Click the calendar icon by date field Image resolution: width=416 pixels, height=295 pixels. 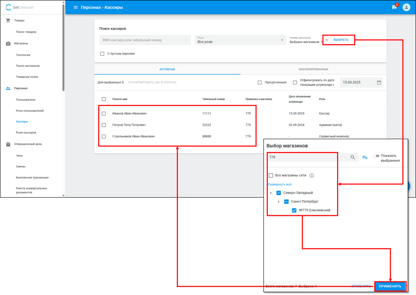(379, 83)
